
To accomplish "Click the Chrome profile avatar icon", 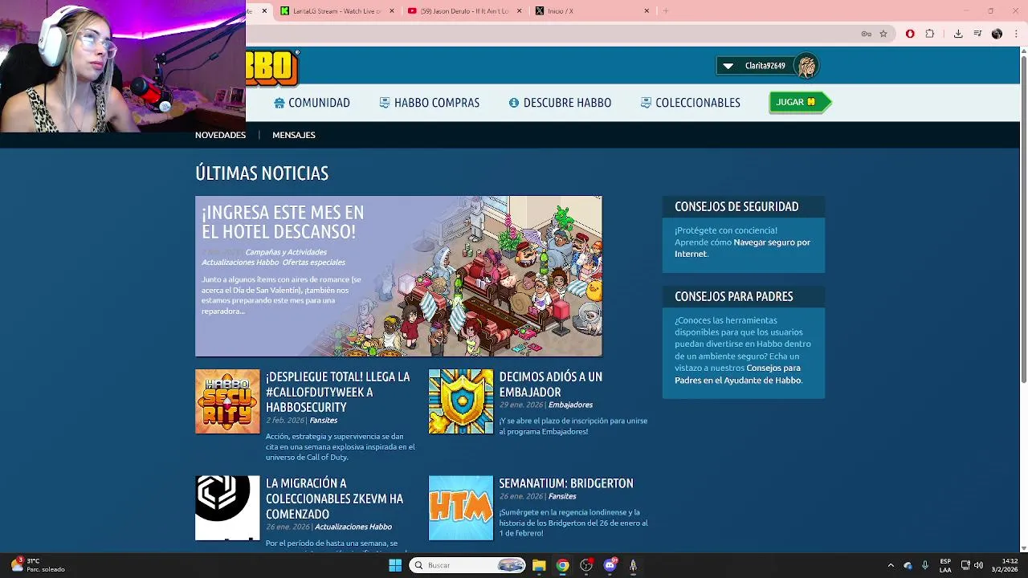I will pyautogui.click(x=997, y=34).
